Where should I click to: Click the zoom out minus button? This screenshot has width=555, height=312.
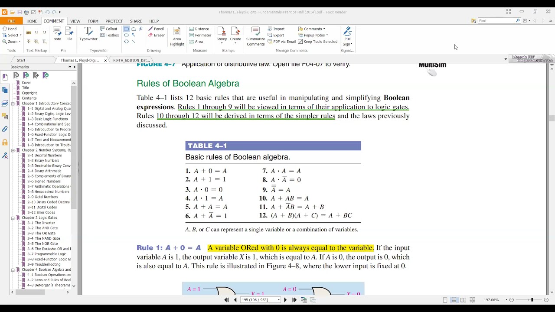512,300
